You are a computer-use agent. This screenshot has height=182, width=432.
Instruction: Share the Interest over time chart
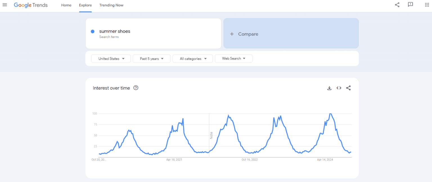[x=348, y=88]
